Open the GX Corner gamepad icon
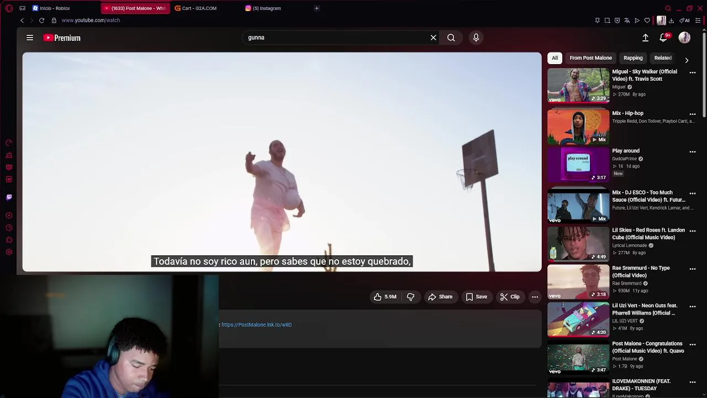The width and height of the screenshot is (707, 398). [22, 8]
